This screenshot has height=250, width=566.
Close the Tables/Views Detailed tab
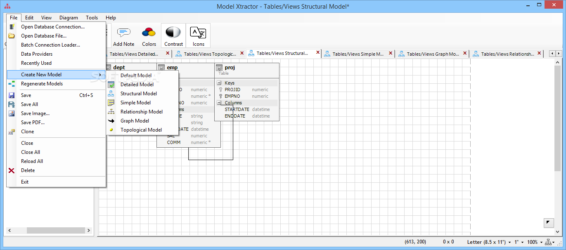pyautogui.click(x=167, y=53)
